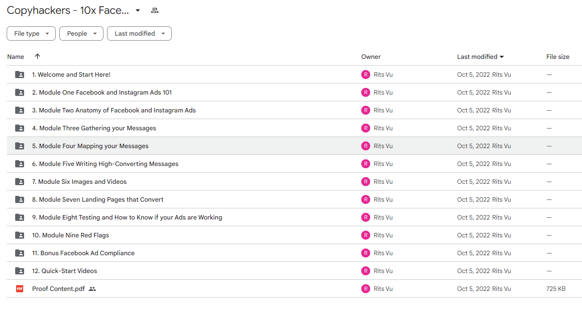Click the owner avatar in the Quick-Start Videos row

pos(366,271)
